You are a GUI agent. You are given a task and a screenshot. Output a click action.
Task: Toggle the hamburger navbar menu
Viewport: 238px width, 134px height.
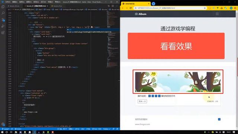[217, 14]
